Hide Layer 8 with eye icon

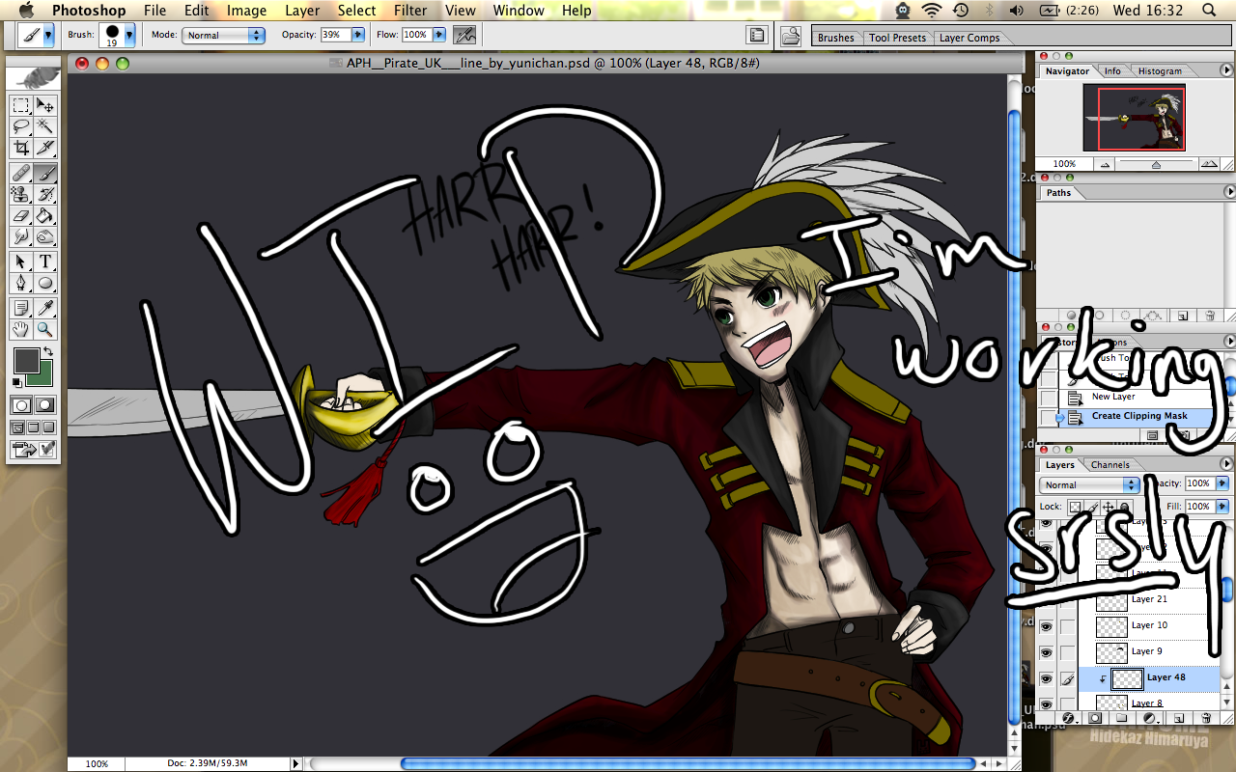[1046, 703]
